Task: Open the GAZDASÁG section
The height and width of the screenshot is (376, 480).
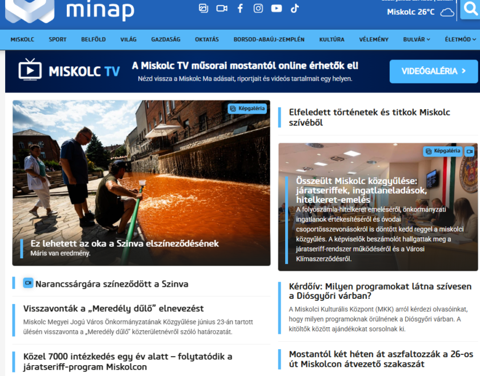Action: click(x=166, y=39)
